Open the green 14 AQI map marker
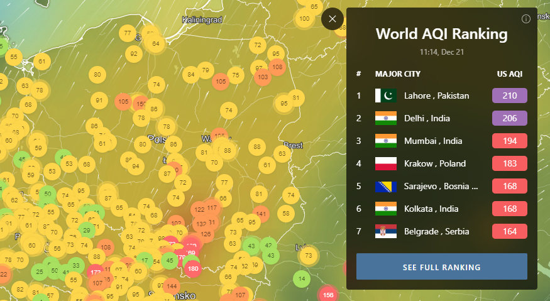 point(302,279)
